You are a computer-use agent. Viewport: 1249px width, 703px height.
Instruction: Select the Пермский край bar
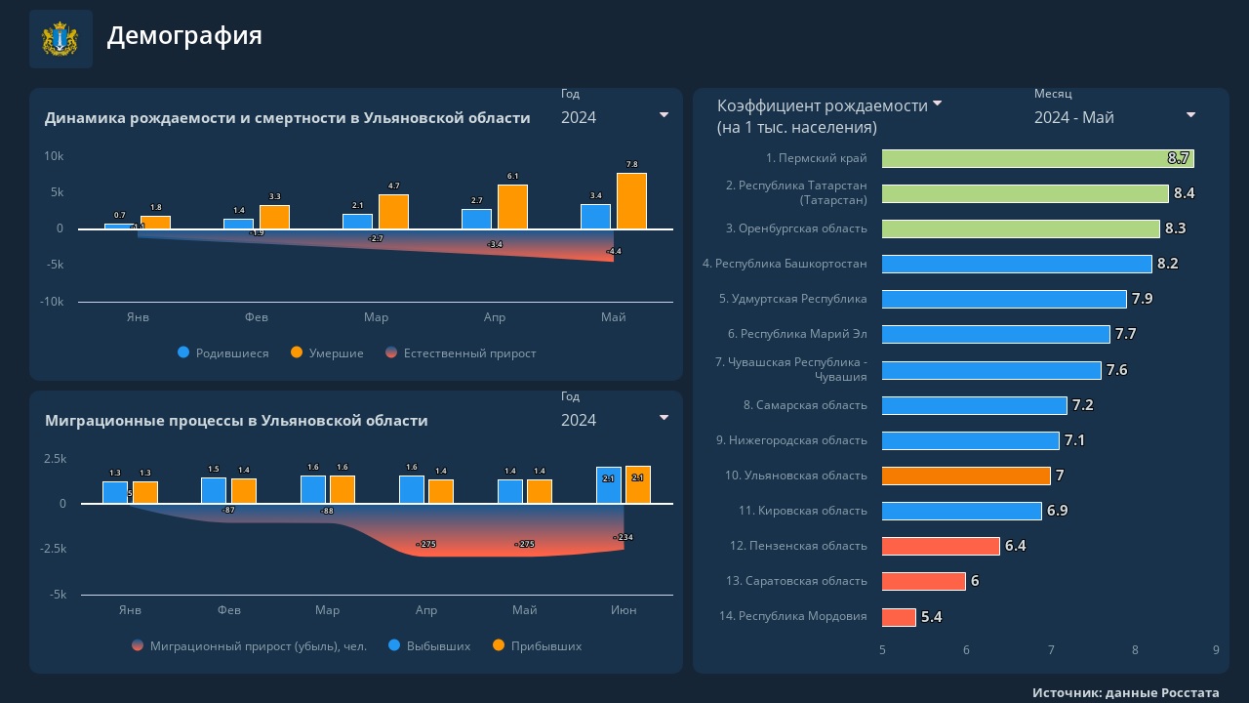[1037, 158]
